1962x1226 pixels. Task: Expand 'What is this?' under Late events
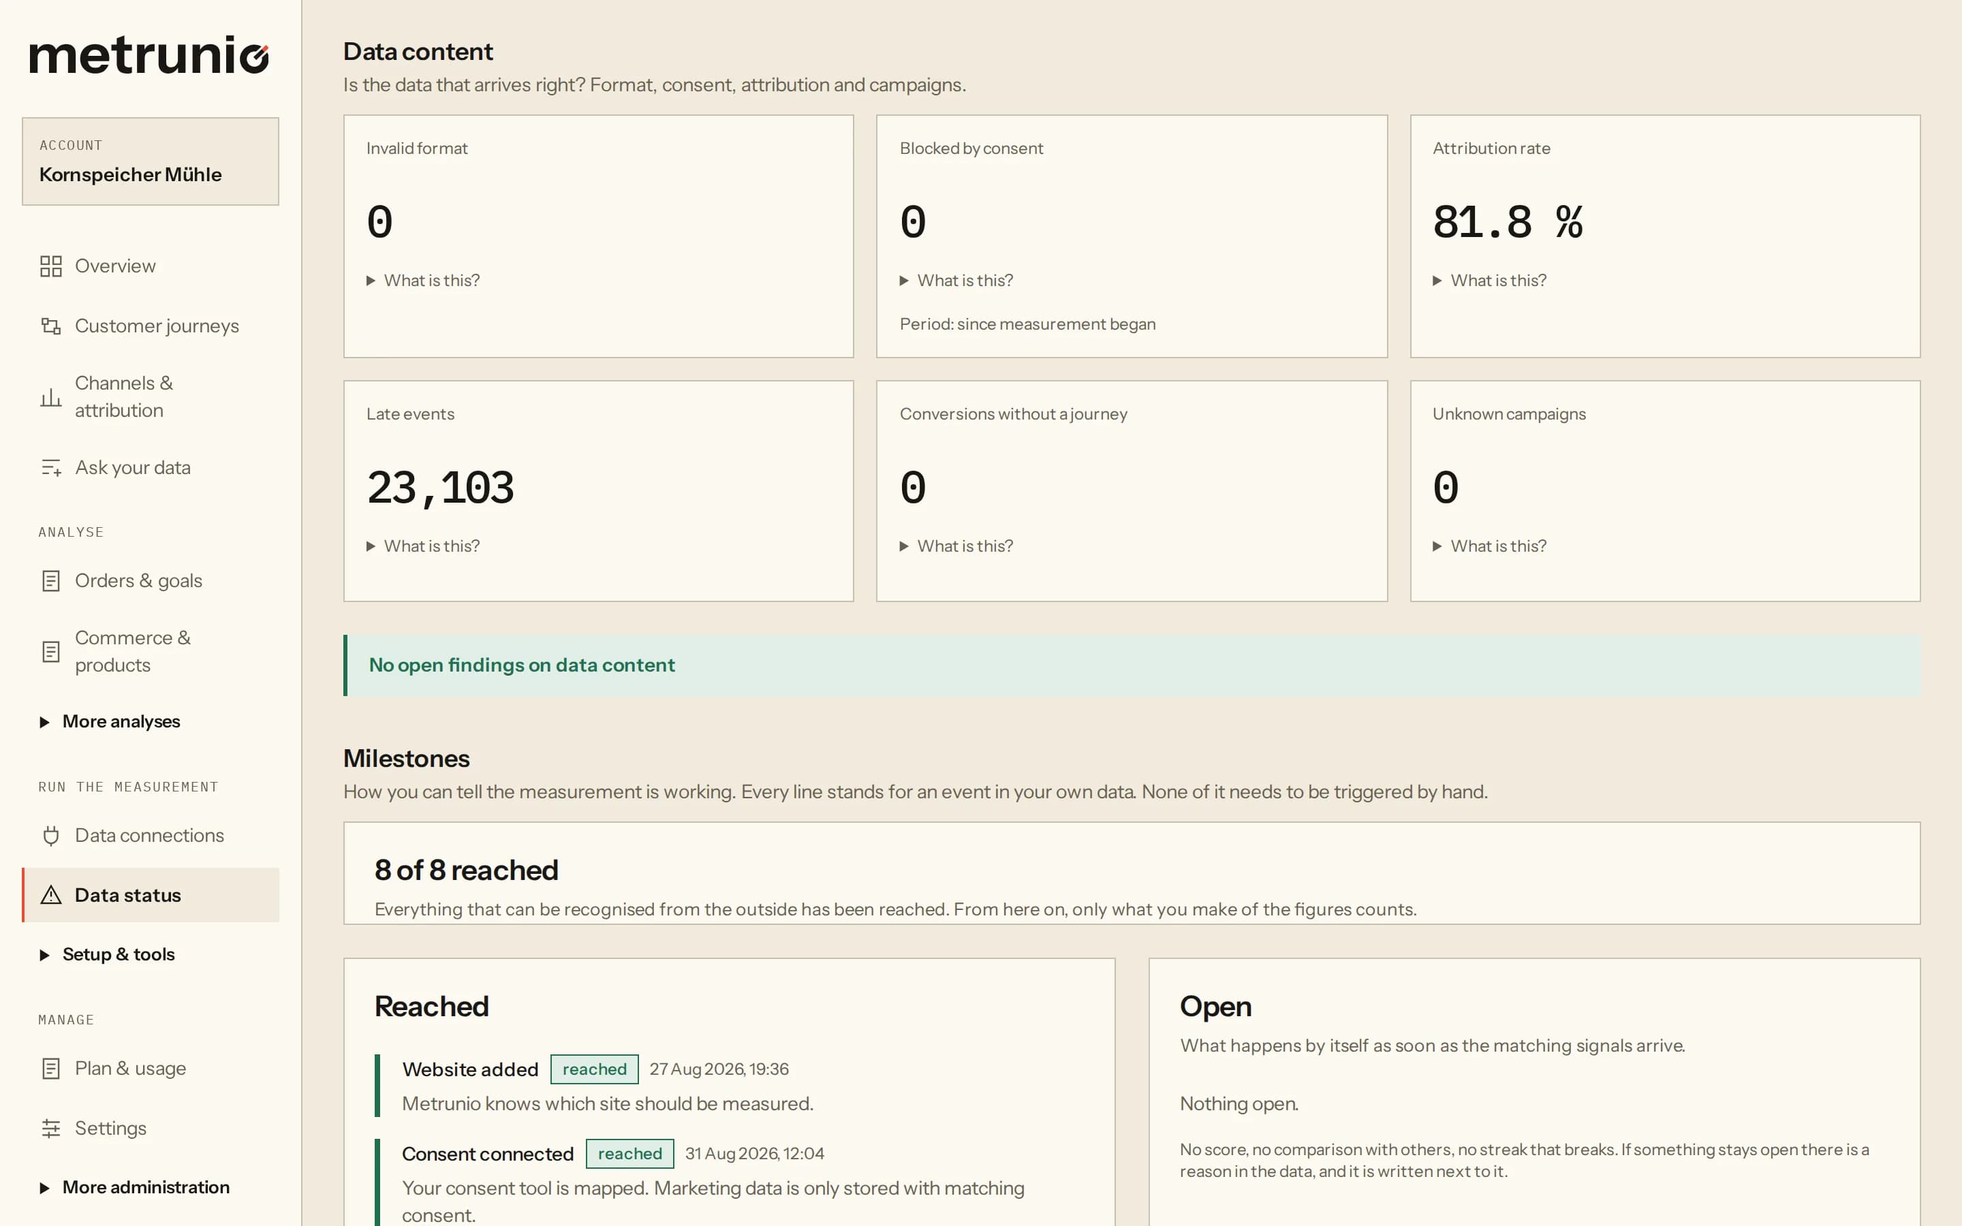pos(423,546)
